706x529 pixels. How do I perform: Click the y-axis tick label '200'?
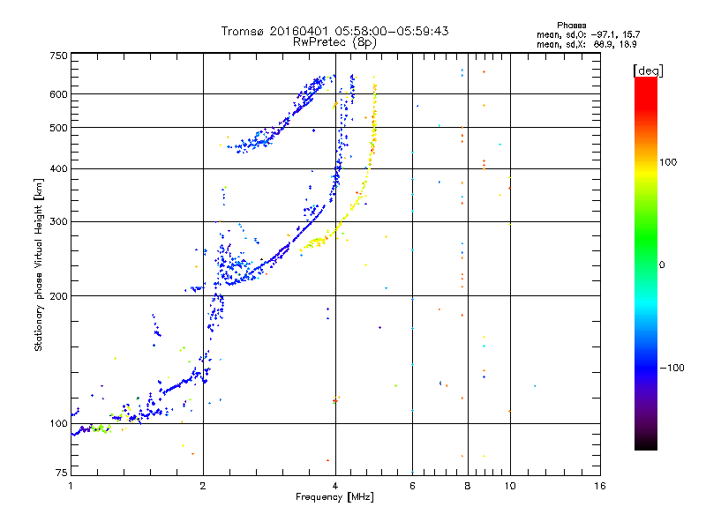click(x=58, y=296)
